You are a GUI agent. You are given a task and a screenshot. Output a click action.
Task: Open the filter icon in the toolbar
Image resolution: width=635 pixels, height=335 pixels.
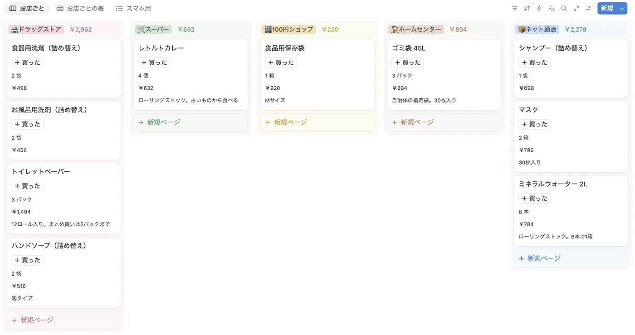coord(514,8)
